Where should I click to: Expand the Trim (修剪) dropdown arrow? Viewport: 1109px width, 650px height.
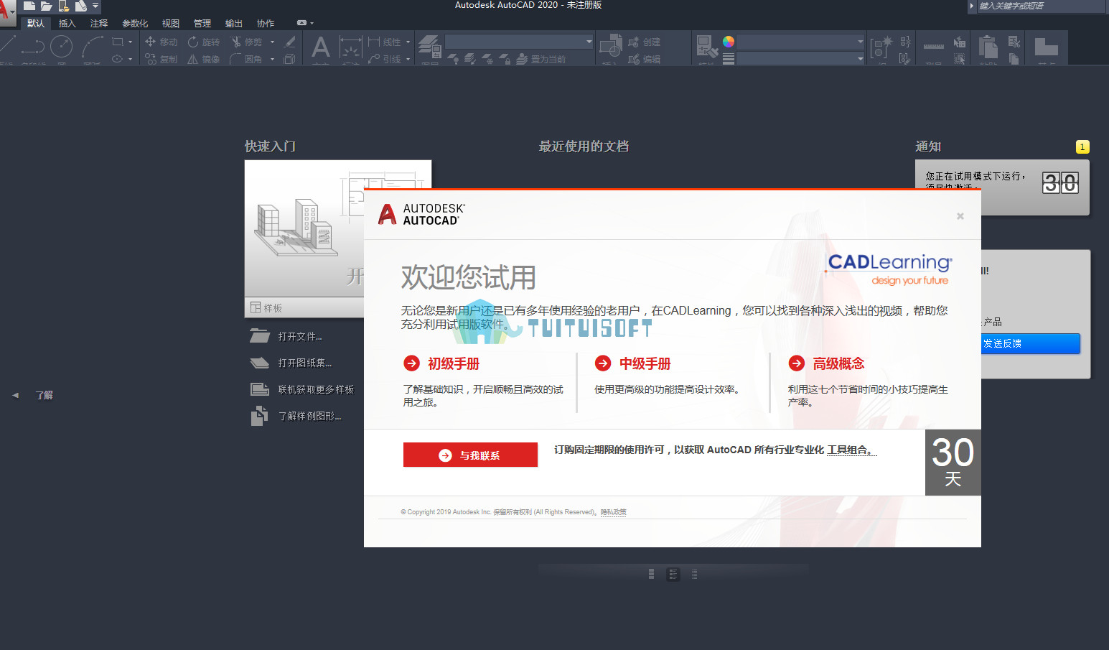272,42
